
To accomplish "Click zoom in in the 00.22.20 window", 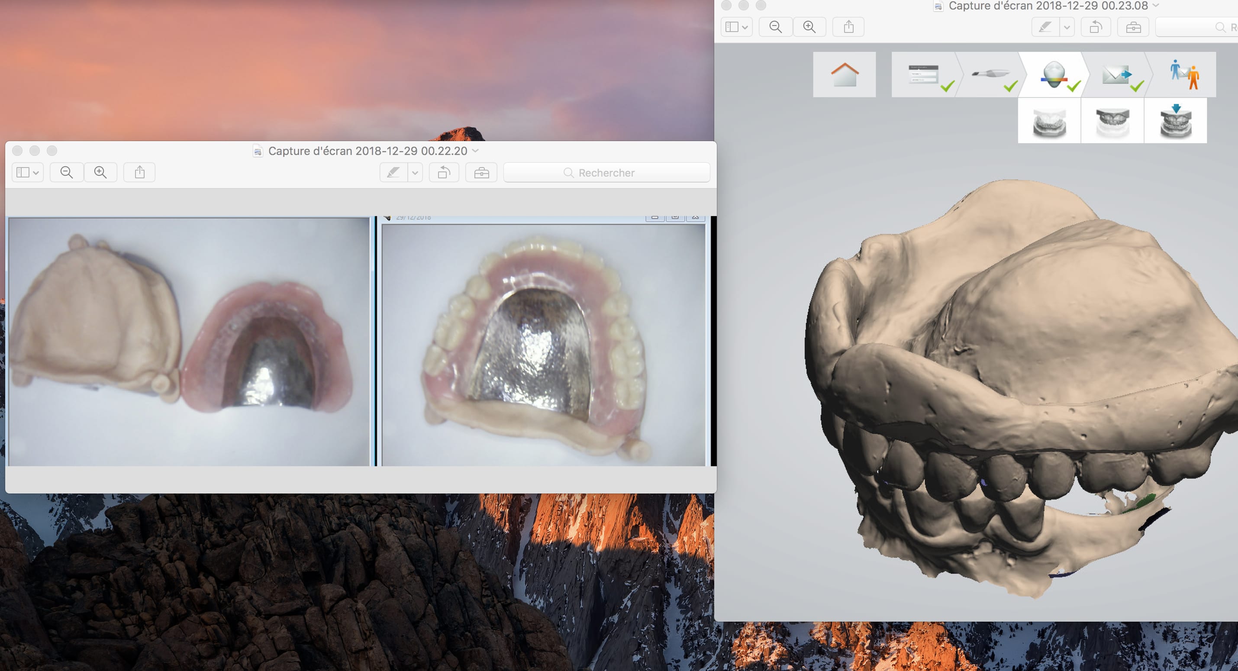I will tap(100, 173).
